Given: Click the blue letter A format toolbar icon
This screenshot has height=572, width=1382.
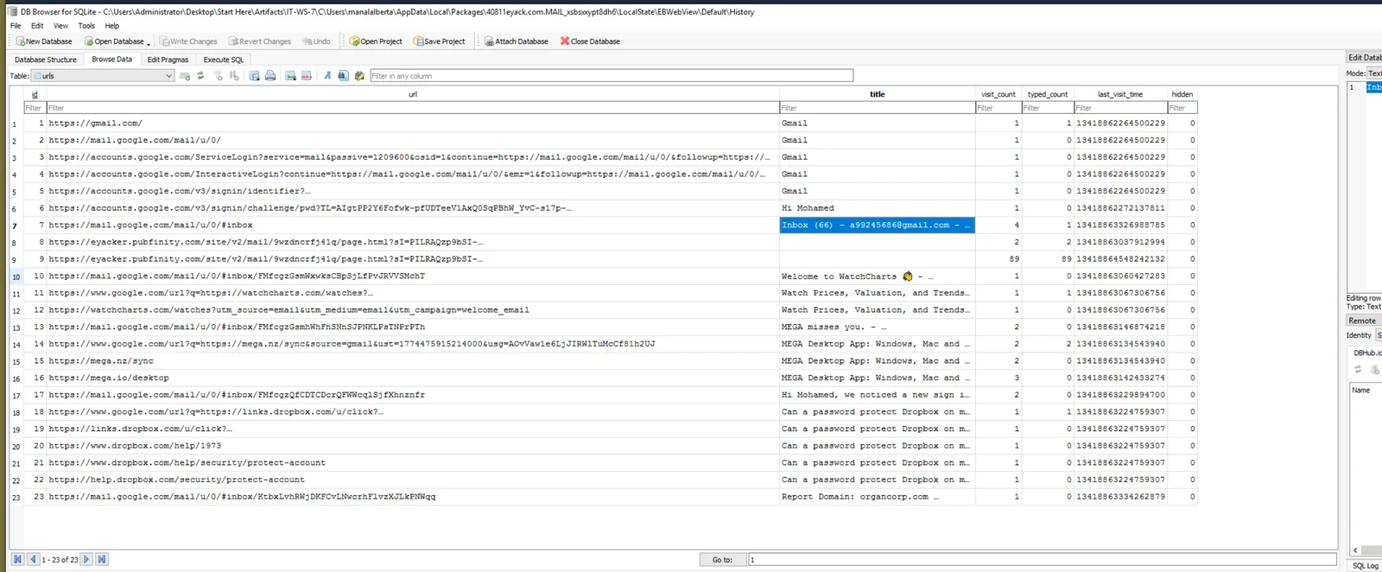Looking at the screenshot, I should point(327,76).
